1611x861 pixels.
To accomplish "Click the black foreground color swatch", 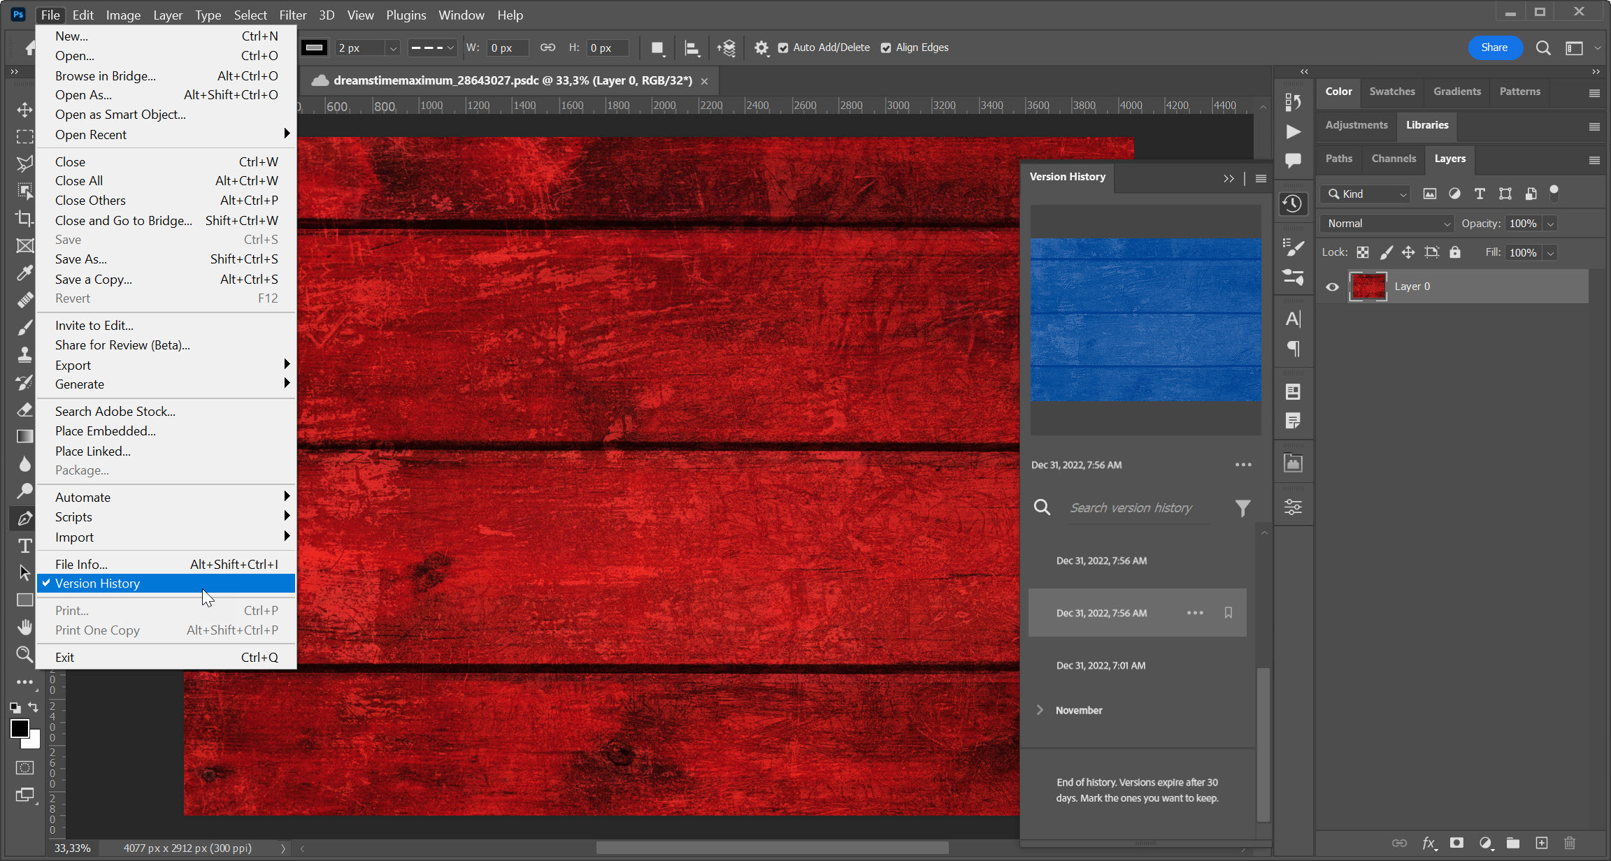I will click(x=20, y=728).
